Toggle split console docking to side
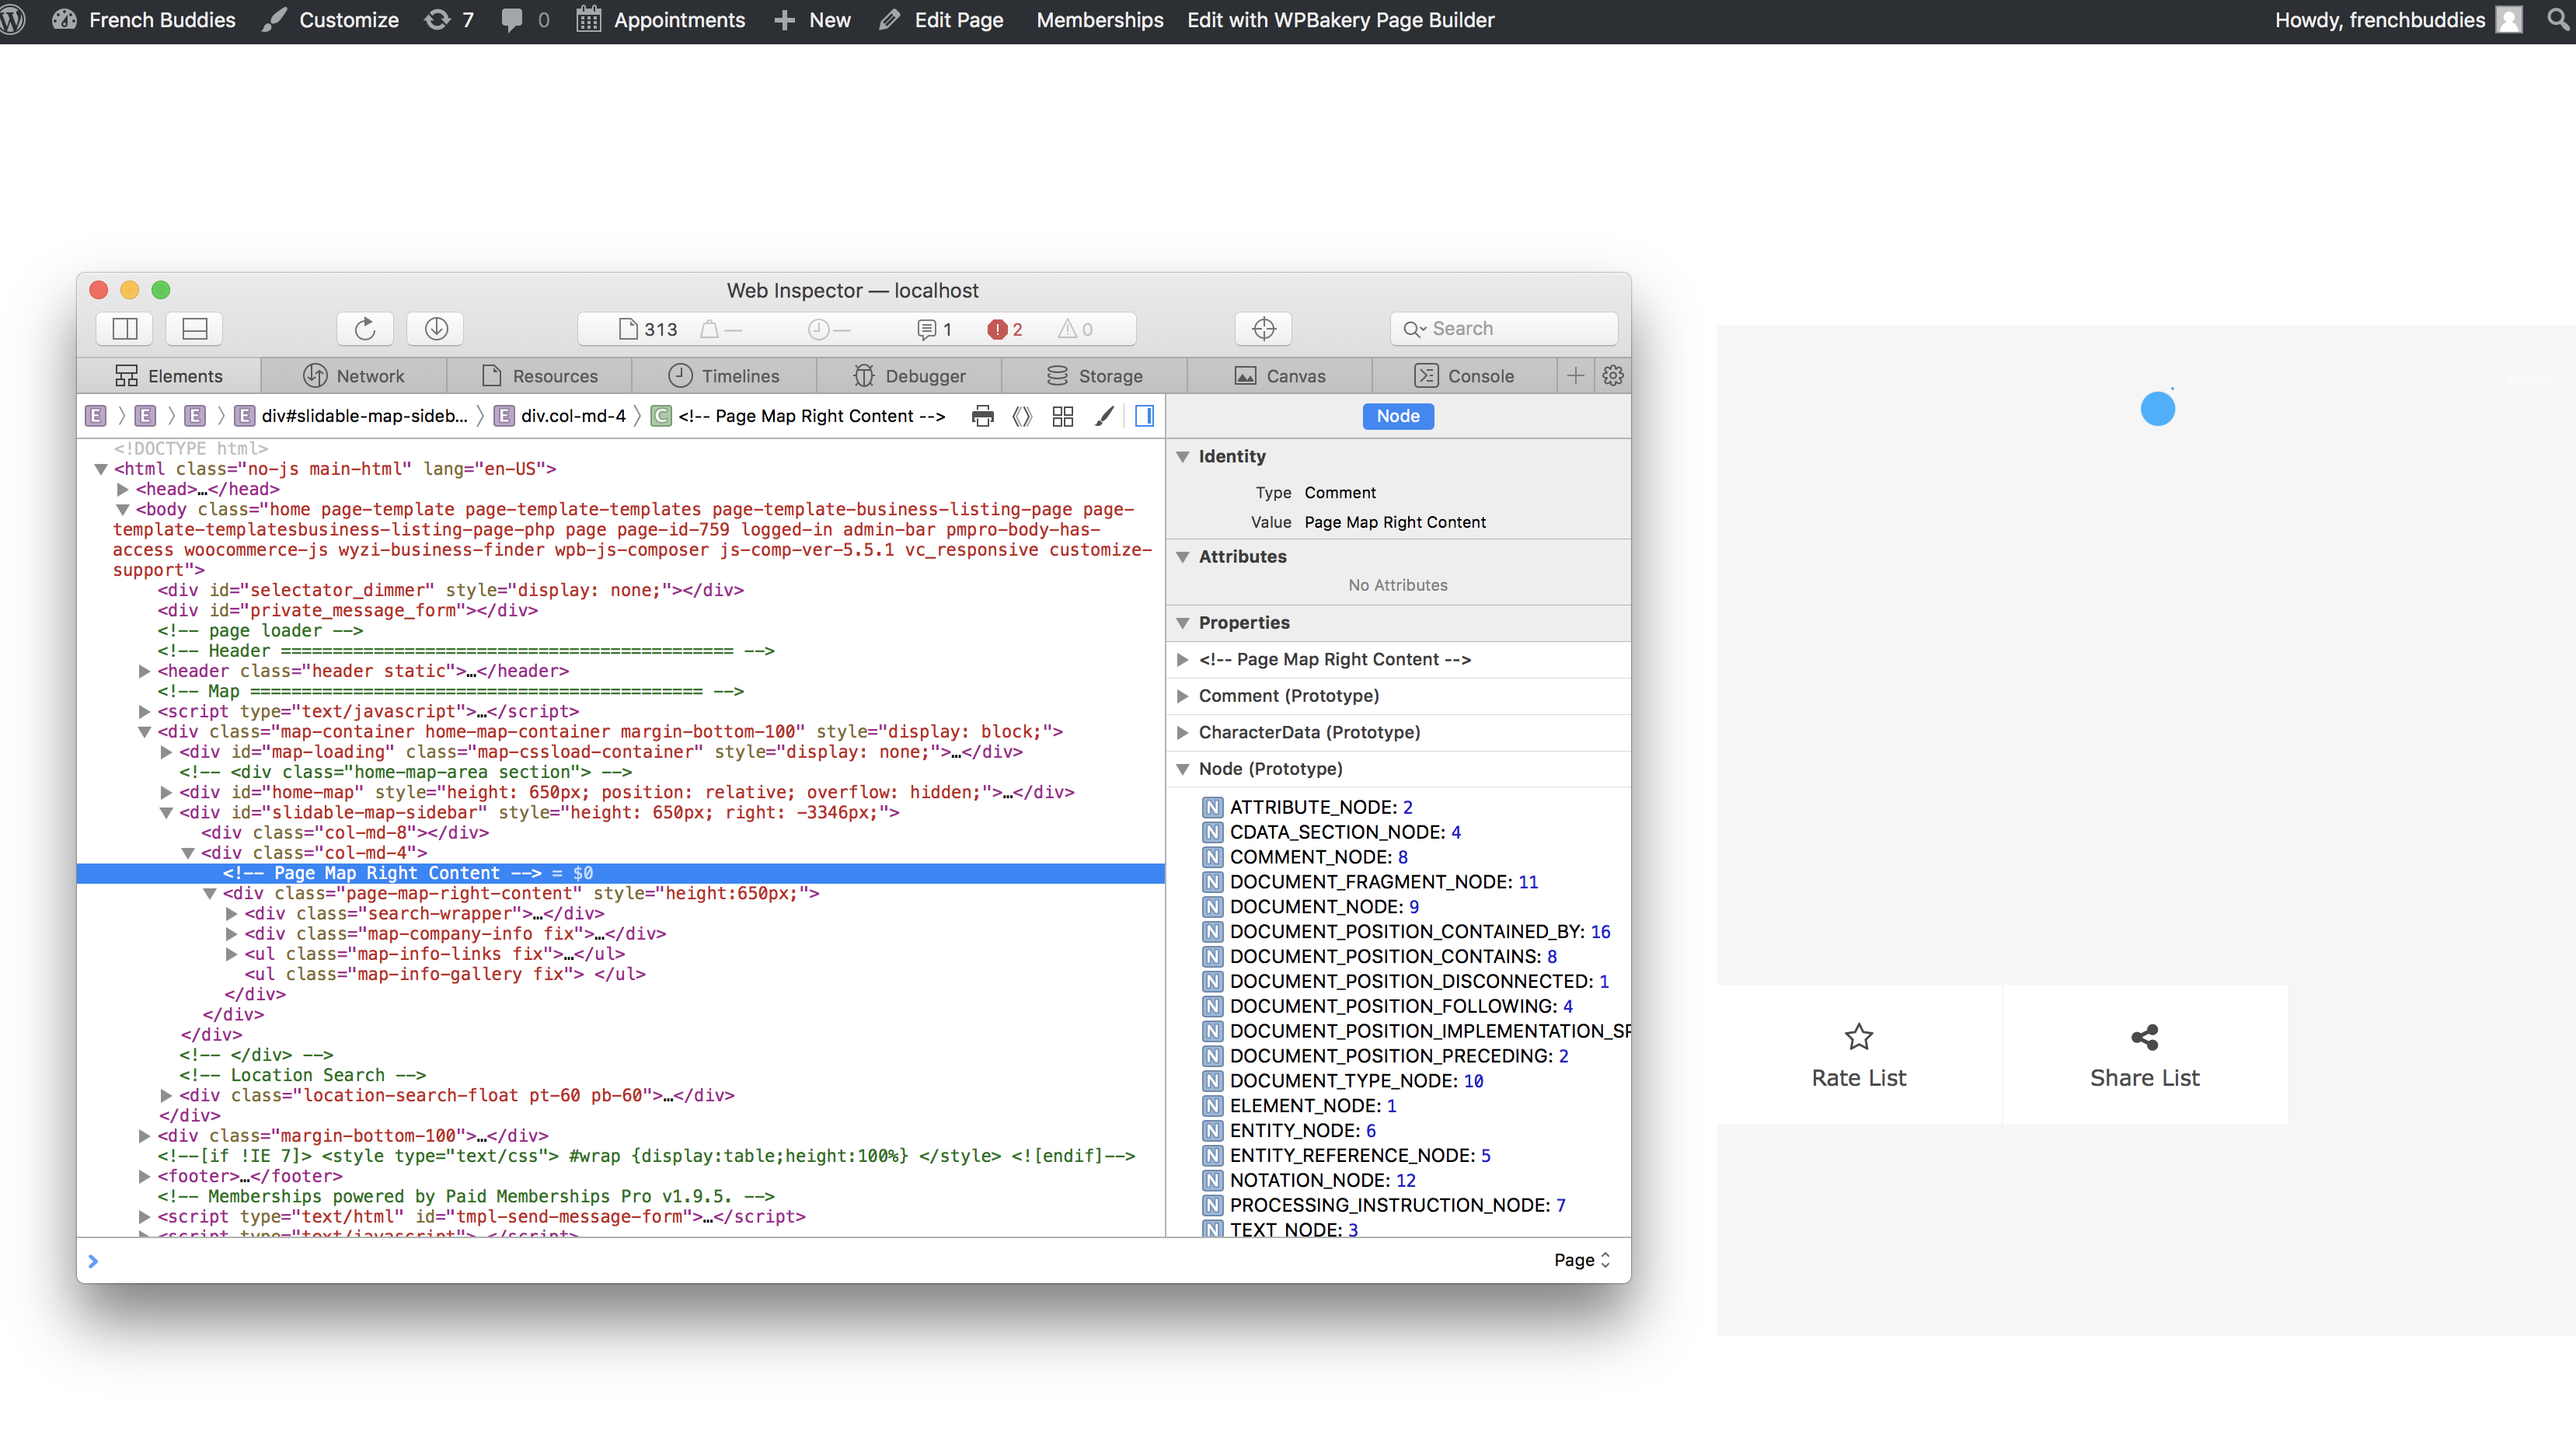The width and height of the screenshot is (2576, 1448). pyautogui.click(x=124, y=328)
